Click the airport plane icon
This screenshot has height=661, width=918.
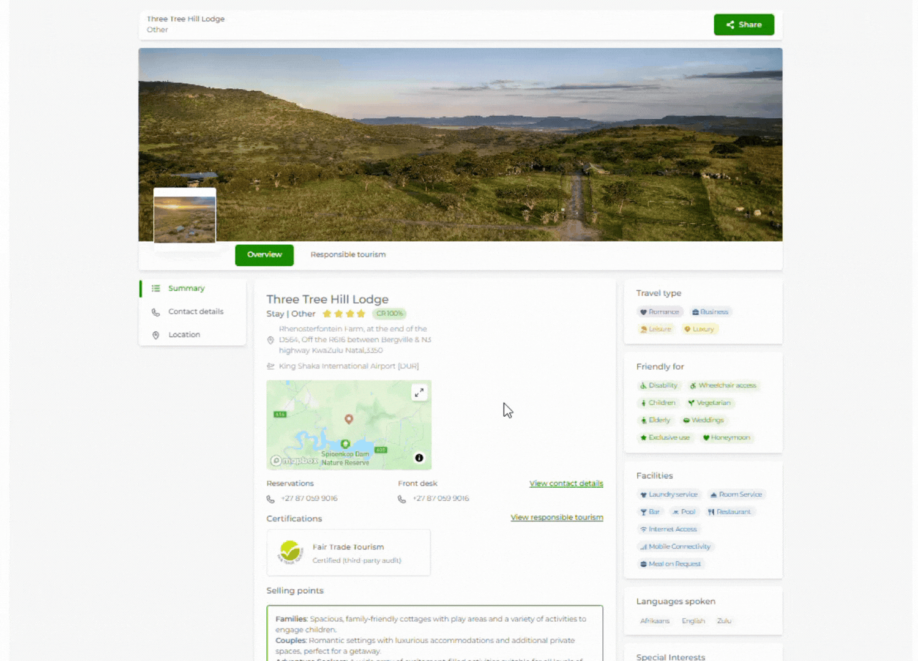click(x=271, y=366)
